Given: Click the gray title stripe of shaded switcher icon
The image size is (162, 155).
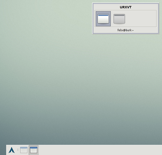Looking at the screenshot, I should pos(119,15).
